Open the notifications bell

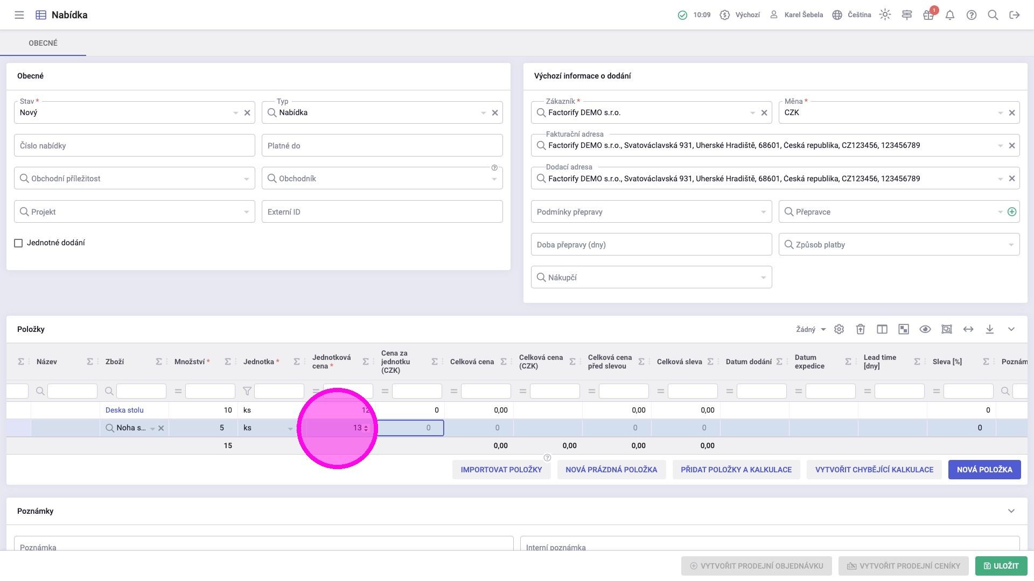tap(950, 15)
